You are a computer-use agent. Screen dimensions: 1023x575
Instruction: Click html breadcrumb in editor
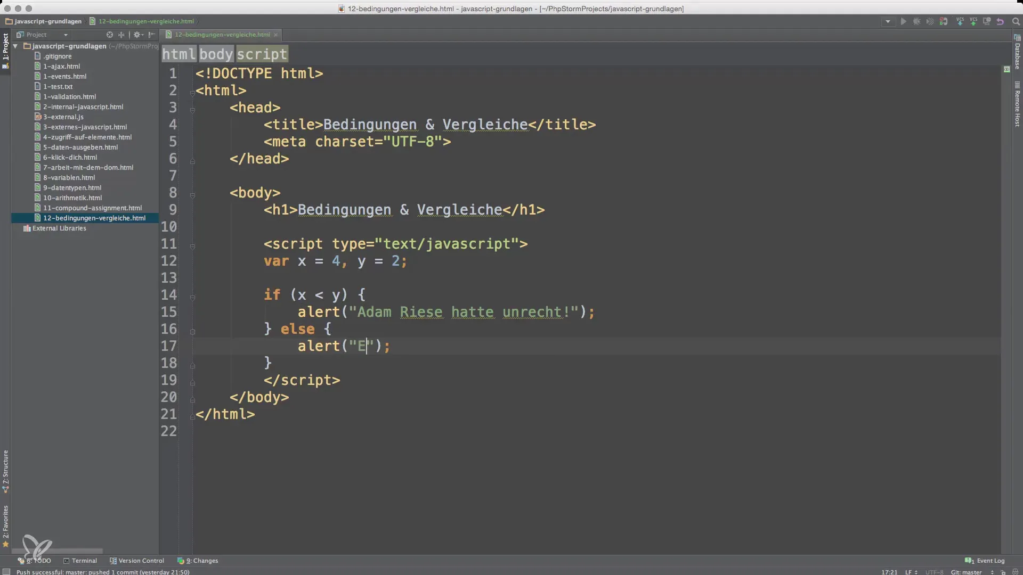coord(179,54)
